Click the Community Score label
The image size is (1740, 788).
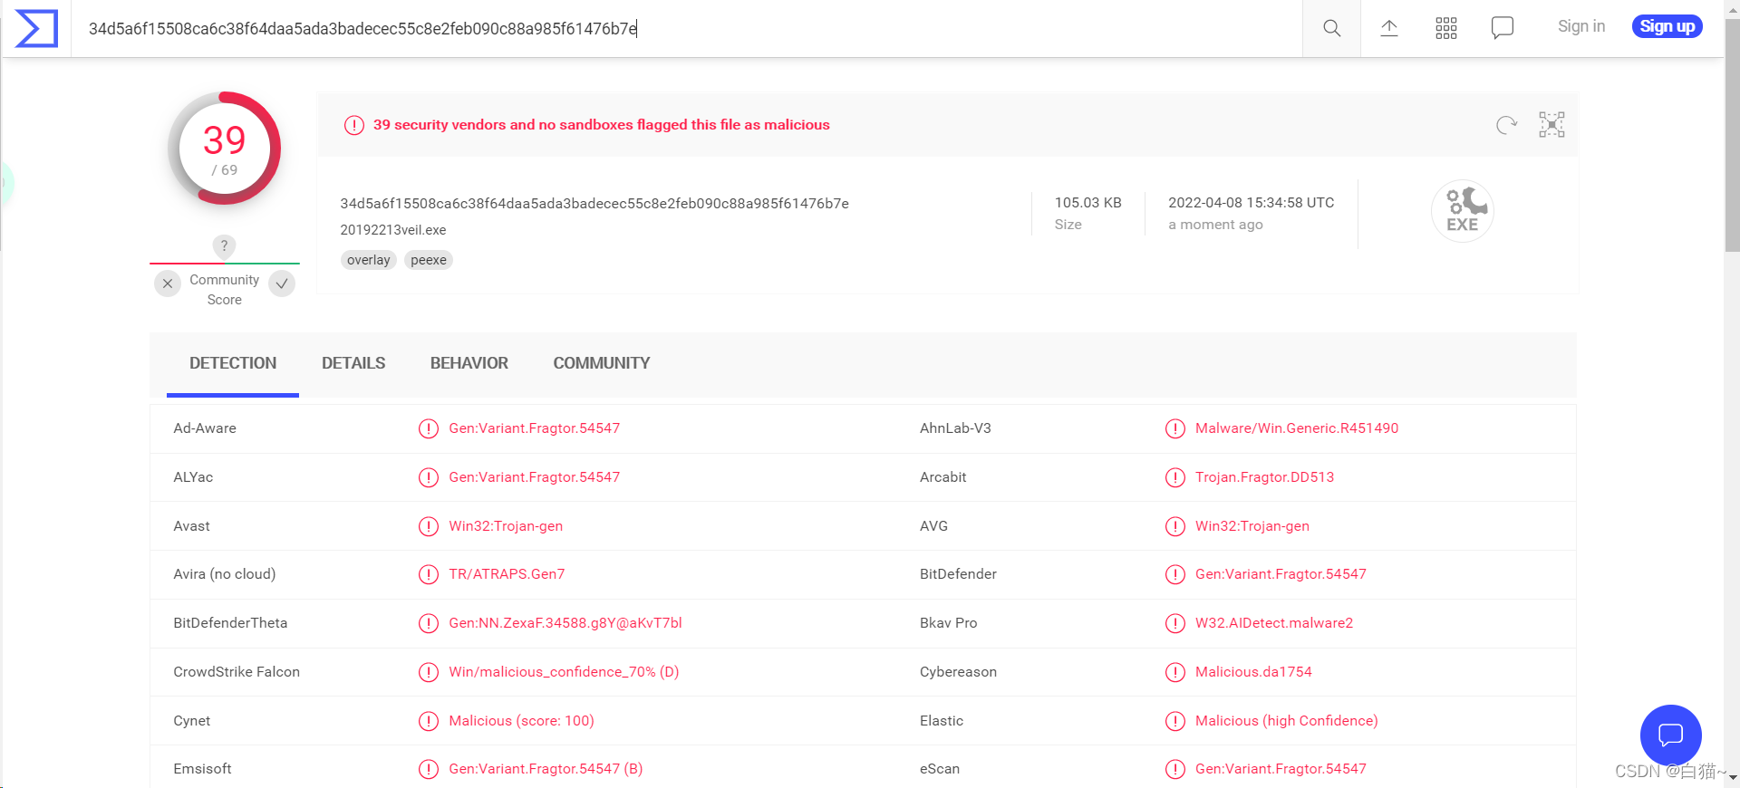pos(224,290)
